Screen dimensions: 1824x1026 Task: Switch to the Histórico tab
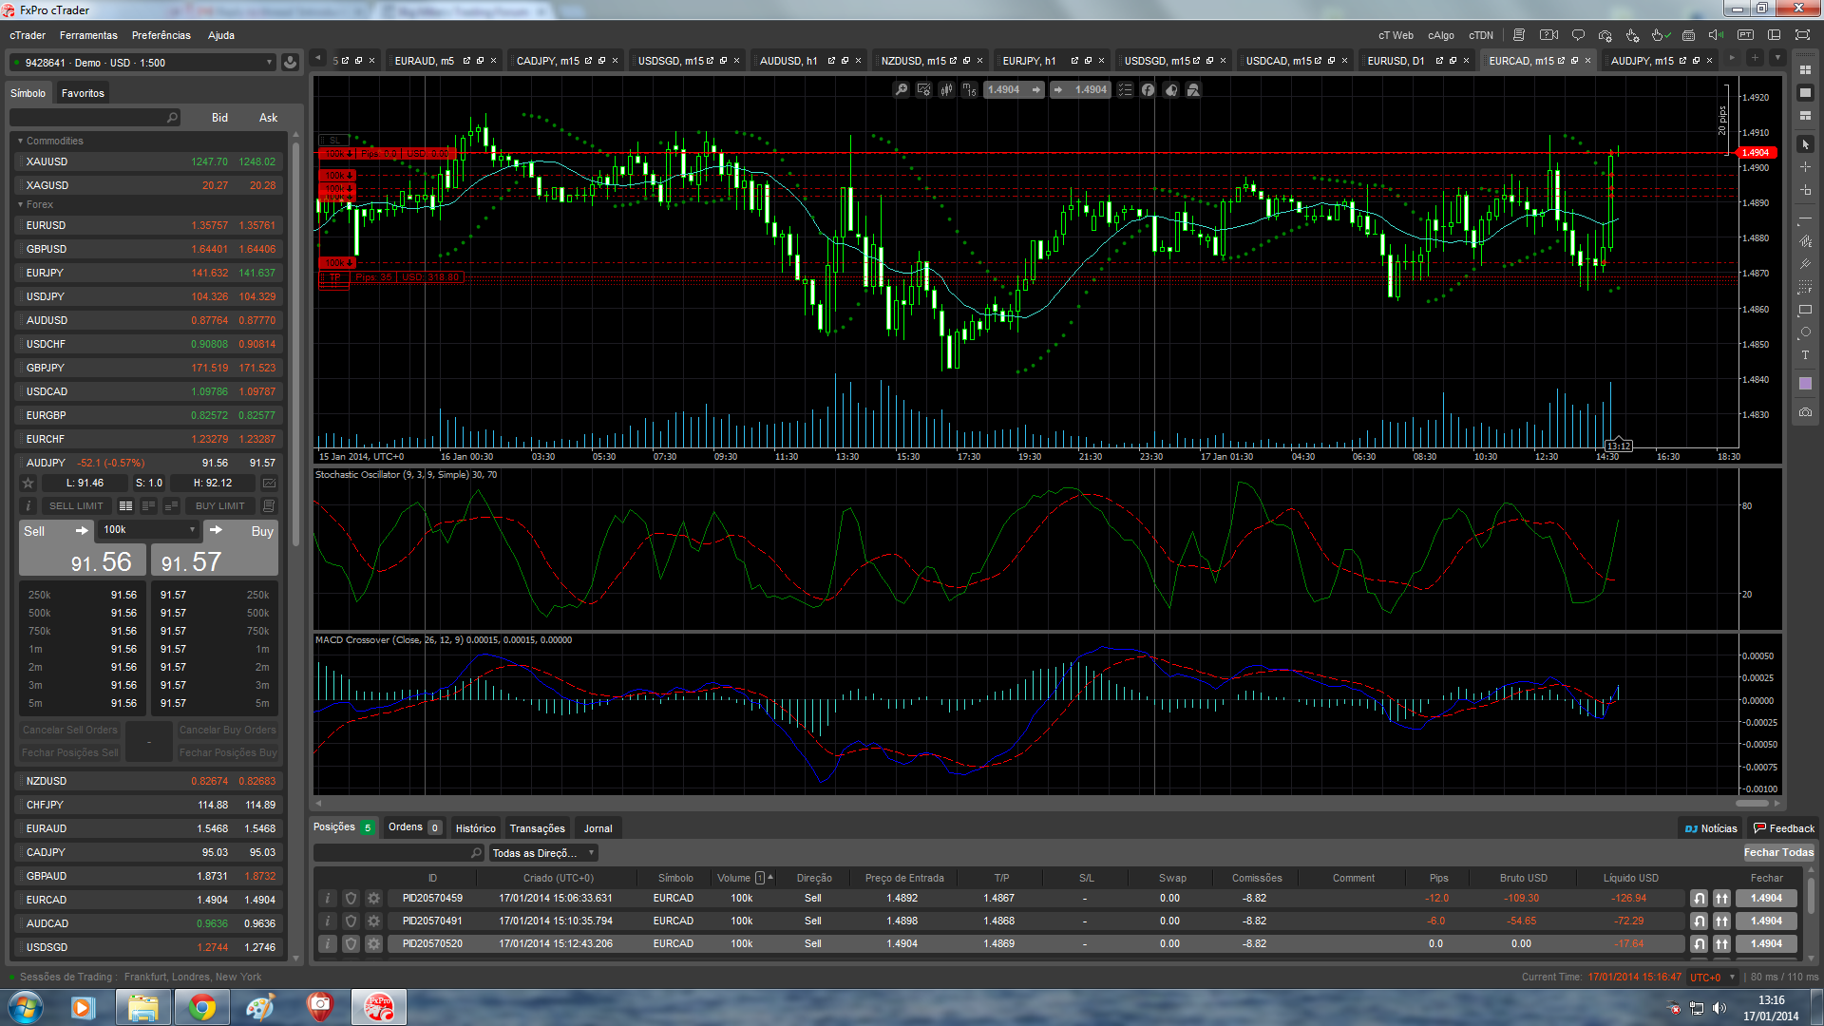[x=475, y=828]
